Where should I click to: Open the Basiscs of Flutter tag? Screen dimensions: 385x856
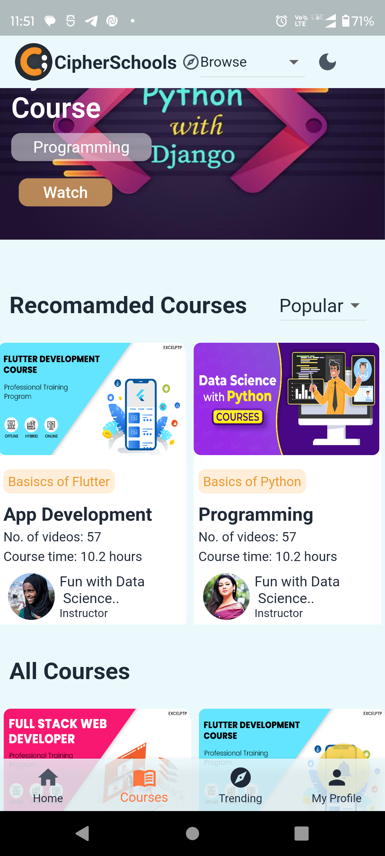click(58, 481)
